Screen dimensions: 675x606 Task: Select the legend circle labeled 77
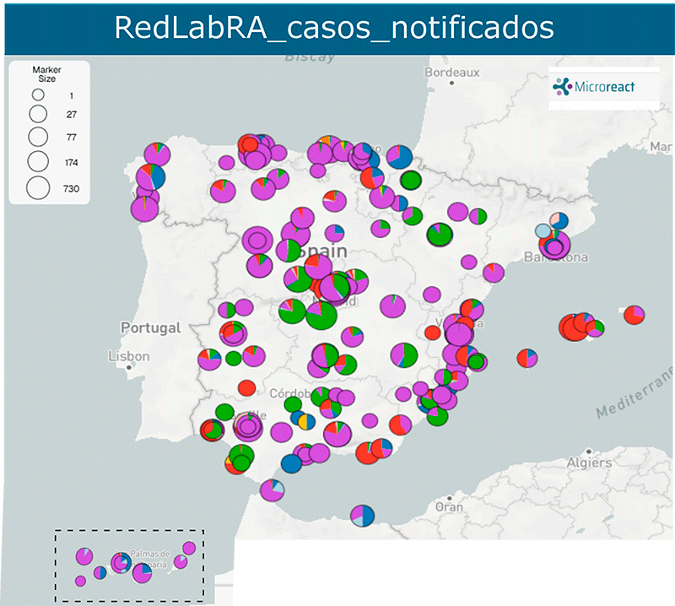(x=38, y=135)
